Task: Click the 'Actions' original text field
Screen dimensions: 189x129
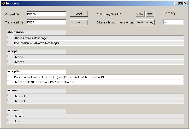Action: 99,116
